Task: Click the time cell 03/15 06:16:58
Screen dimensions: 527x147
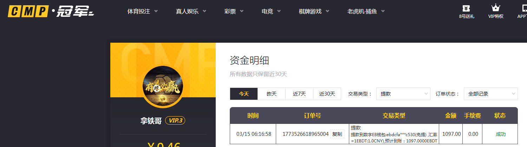Action: [253, 134]
